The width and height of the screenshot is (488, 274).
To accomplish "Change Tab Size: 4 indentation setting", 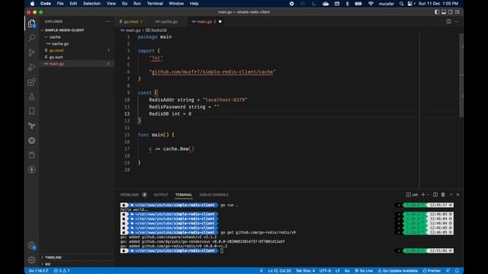I will click(305, 271).
